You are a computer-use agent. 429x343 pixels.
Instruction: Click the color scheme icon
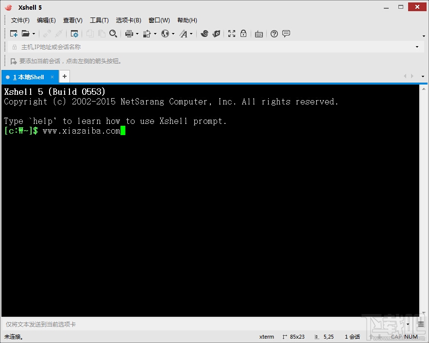147,34
